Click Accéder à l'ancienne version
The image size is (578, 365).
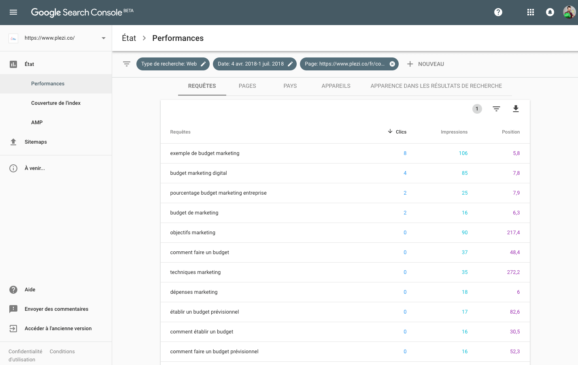(x=58, y=329)
